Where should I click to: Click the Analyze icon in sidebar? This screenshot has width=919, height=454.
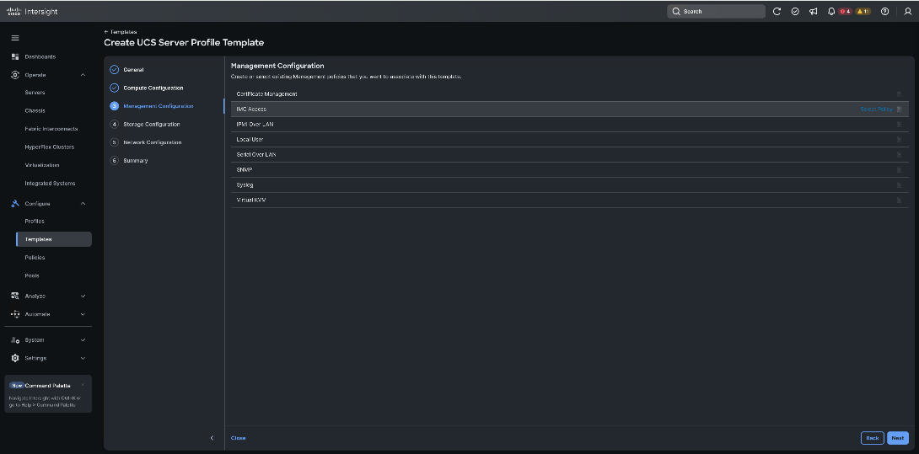[x=15, y=296]
